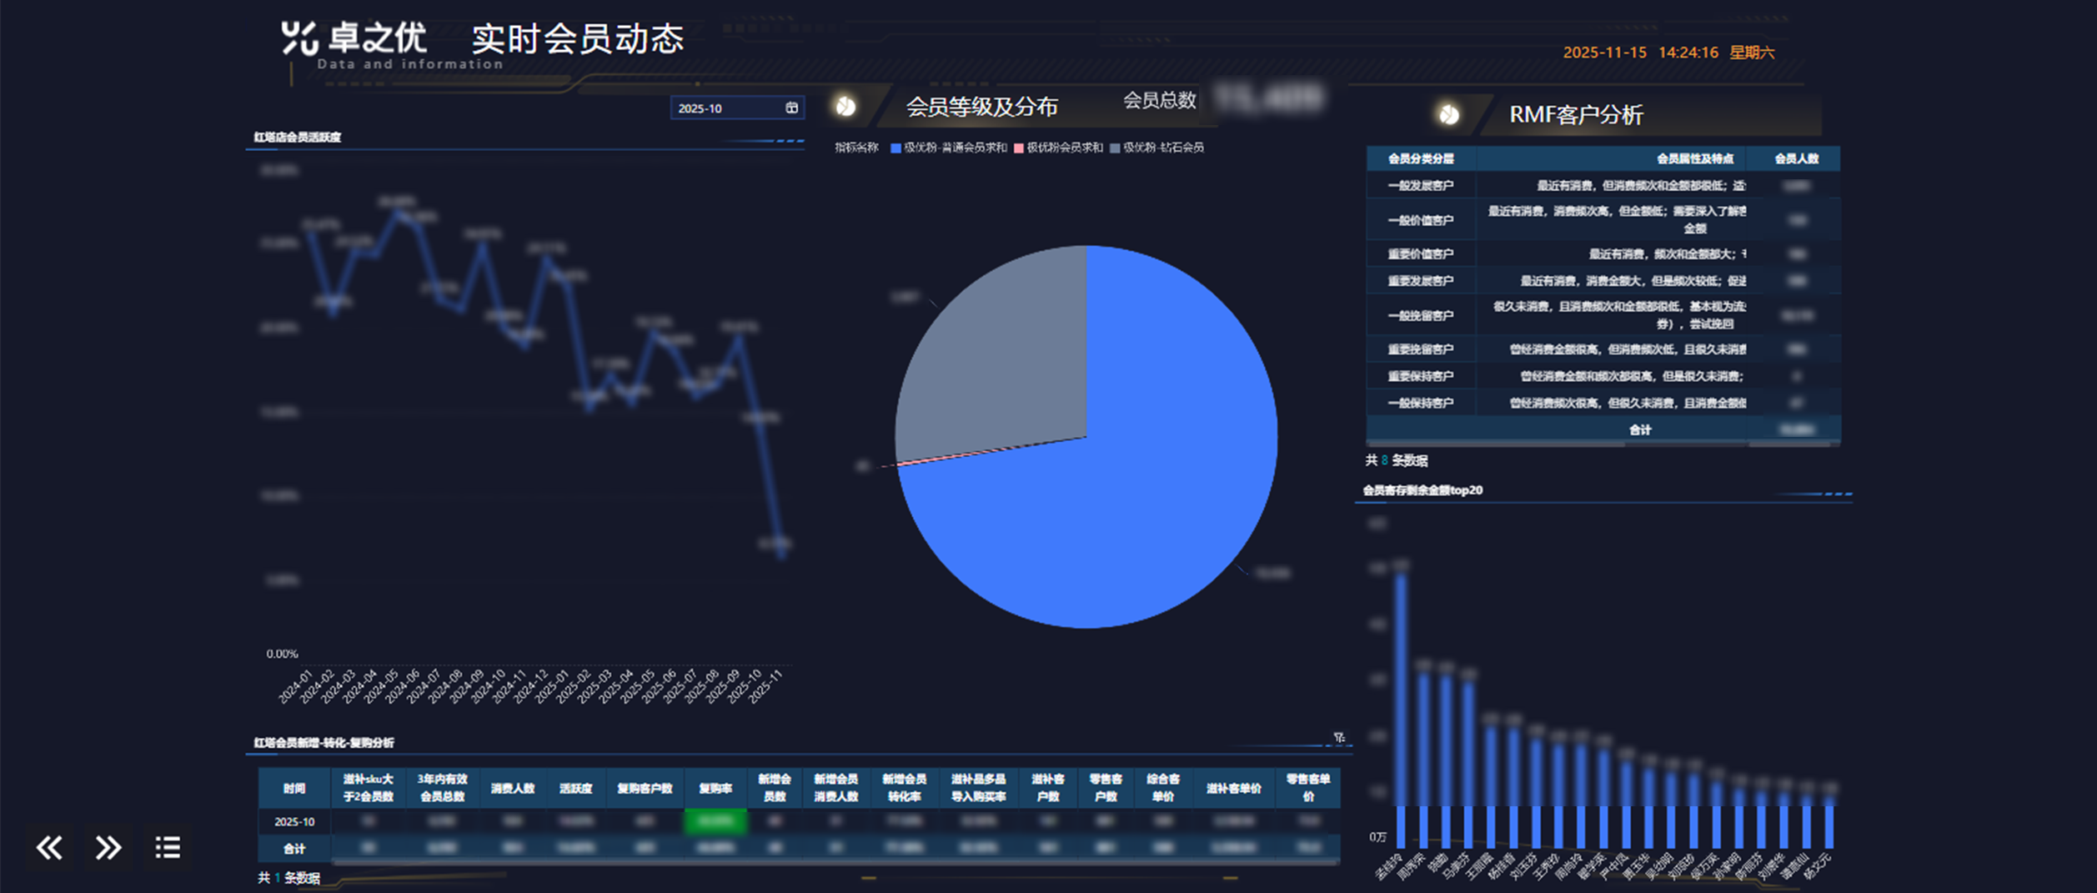Click the pie-chart icon beside 会员等级及分布

tap(846, 106)
